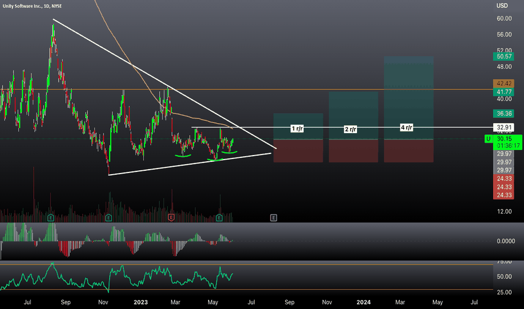Open green earnings marker at the November 2022 low
The height and width of the screenshot is (309, 524).
point(109,218)
